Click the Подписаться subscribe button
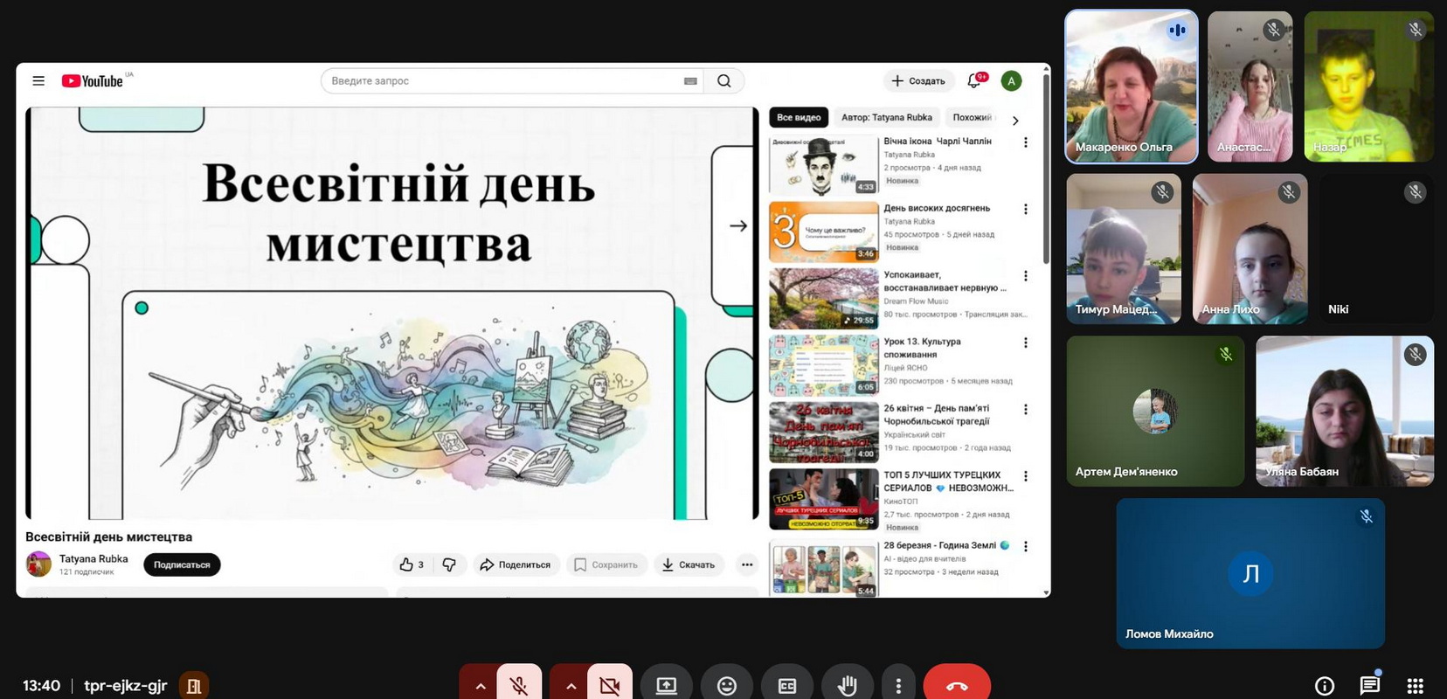Screen dimensions: 1447x699 coord(182,564)
